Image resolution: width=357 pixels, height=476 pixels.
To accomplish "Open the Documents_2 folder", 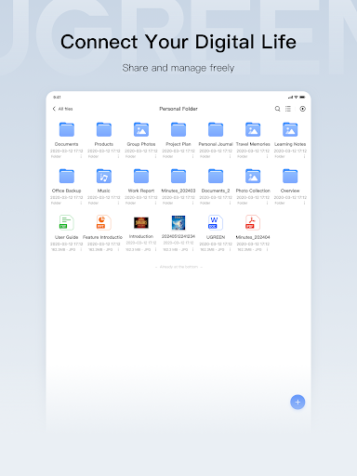I will (216, 176).
